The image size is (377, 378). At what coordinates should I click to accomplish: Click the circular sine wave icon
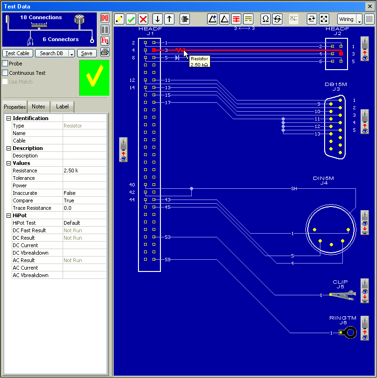tap(277, 19)
